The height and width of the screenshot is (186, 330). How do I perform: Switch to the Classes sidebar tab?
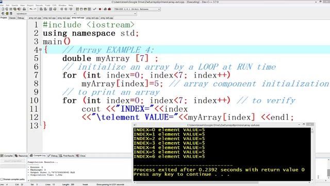click(x=12, y=18)
